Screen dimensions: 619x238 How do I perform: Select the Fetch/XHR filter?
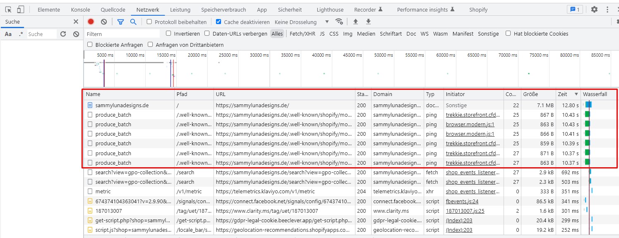point(302,34)
